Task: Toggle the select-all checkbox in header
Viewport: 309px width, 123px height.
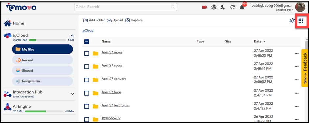Action: click(x=87, y=42)
